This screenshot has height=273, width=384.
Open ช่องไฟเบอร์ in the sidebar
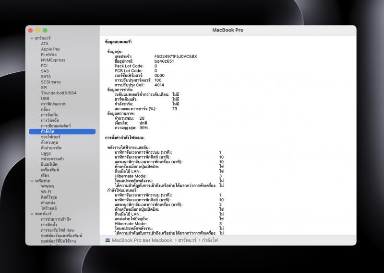click(x=50, y=137)
